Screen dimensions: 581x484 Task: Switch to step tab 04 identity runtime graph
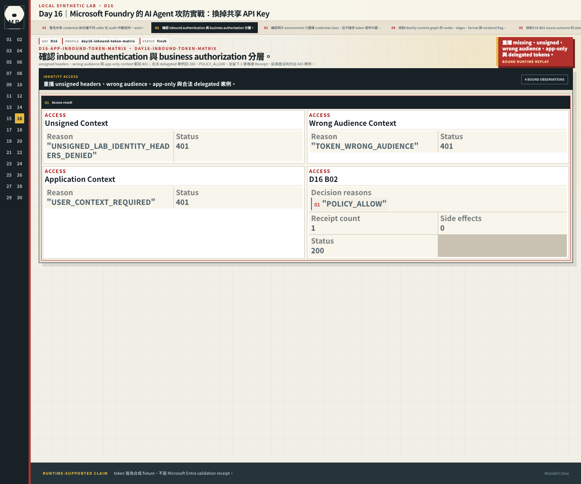point(449,28)
